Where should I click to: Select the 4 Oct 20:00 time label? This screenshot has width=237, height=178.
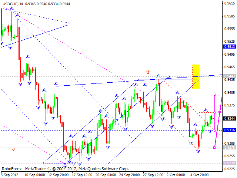point(200,174)
